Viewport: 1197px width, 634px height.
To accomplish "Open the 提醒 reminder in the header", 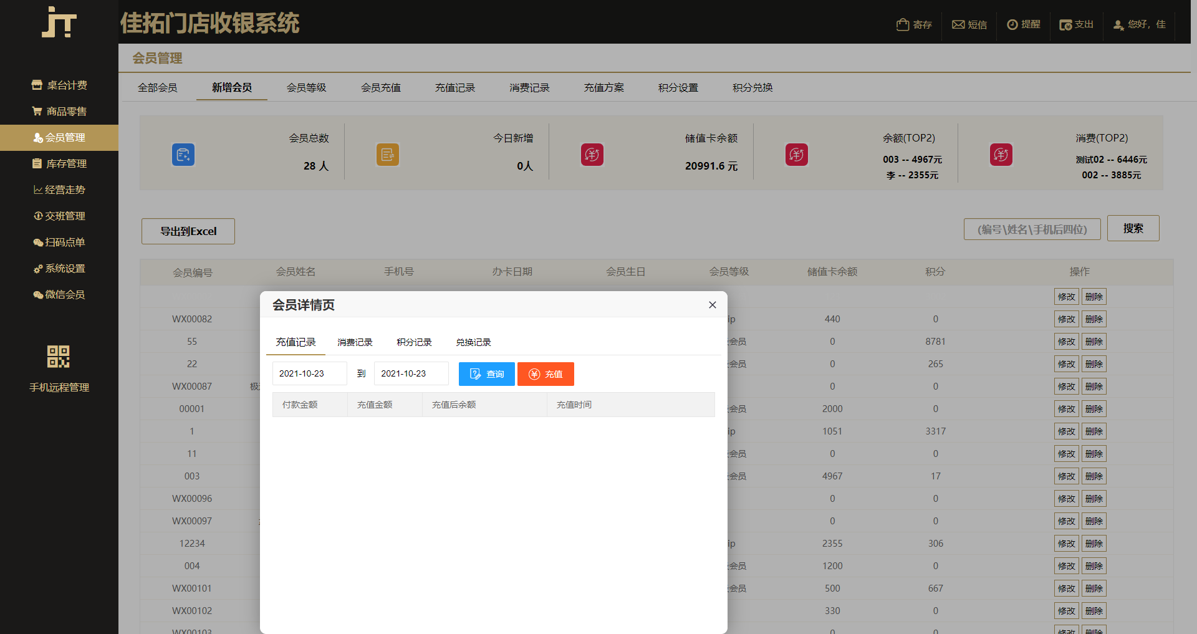I will pyautogui.click(x=1024, y=24).
